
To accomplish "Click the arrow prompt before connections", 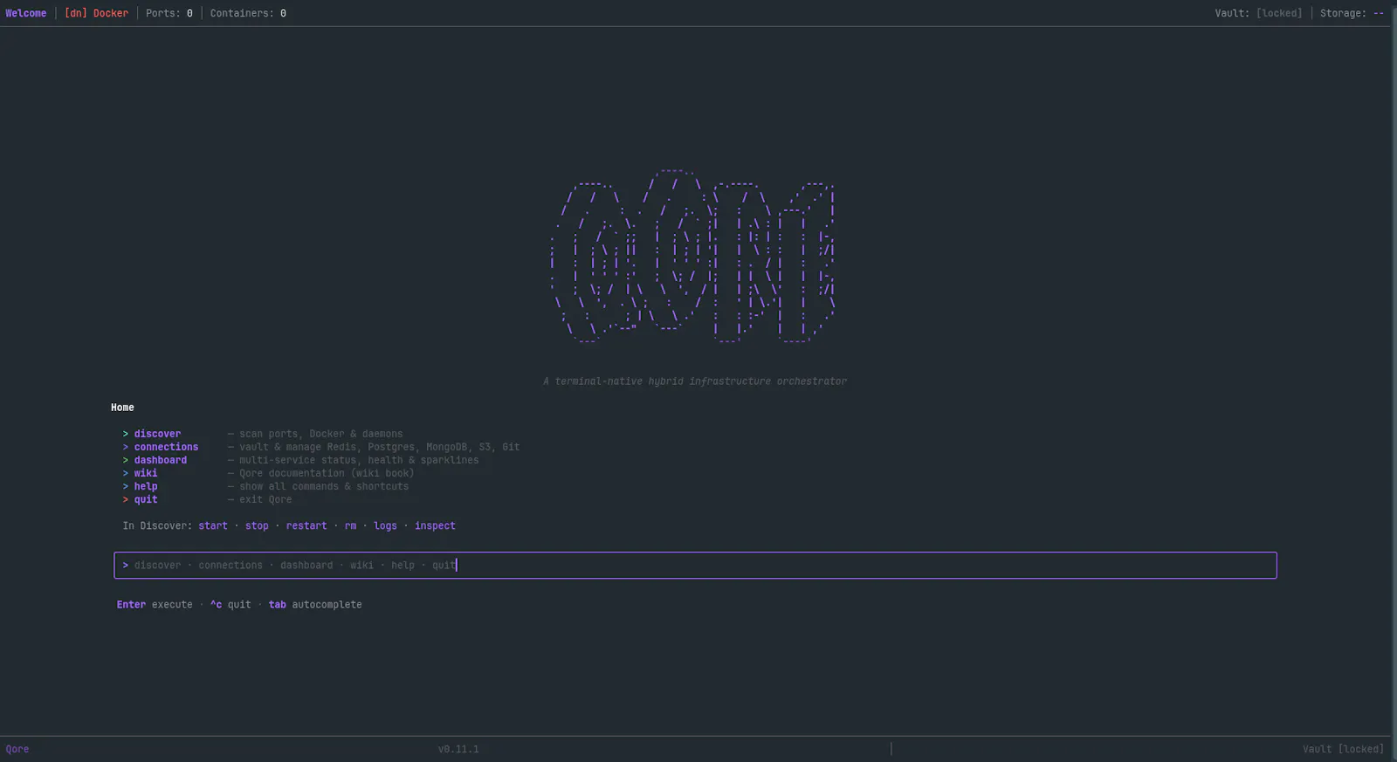I will (x=126, y=447).
